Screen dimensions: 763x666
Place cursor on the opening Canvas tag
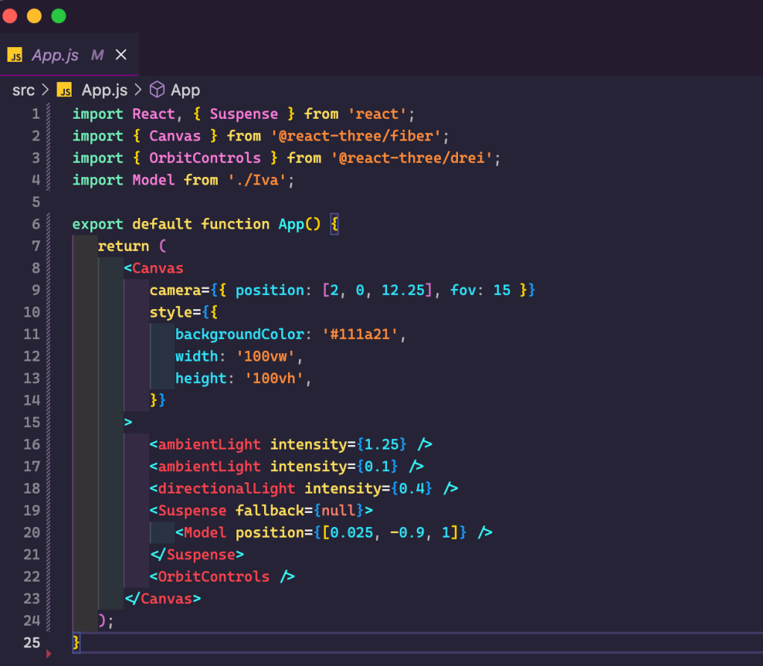pyautogui.click(x=157, y=268)
